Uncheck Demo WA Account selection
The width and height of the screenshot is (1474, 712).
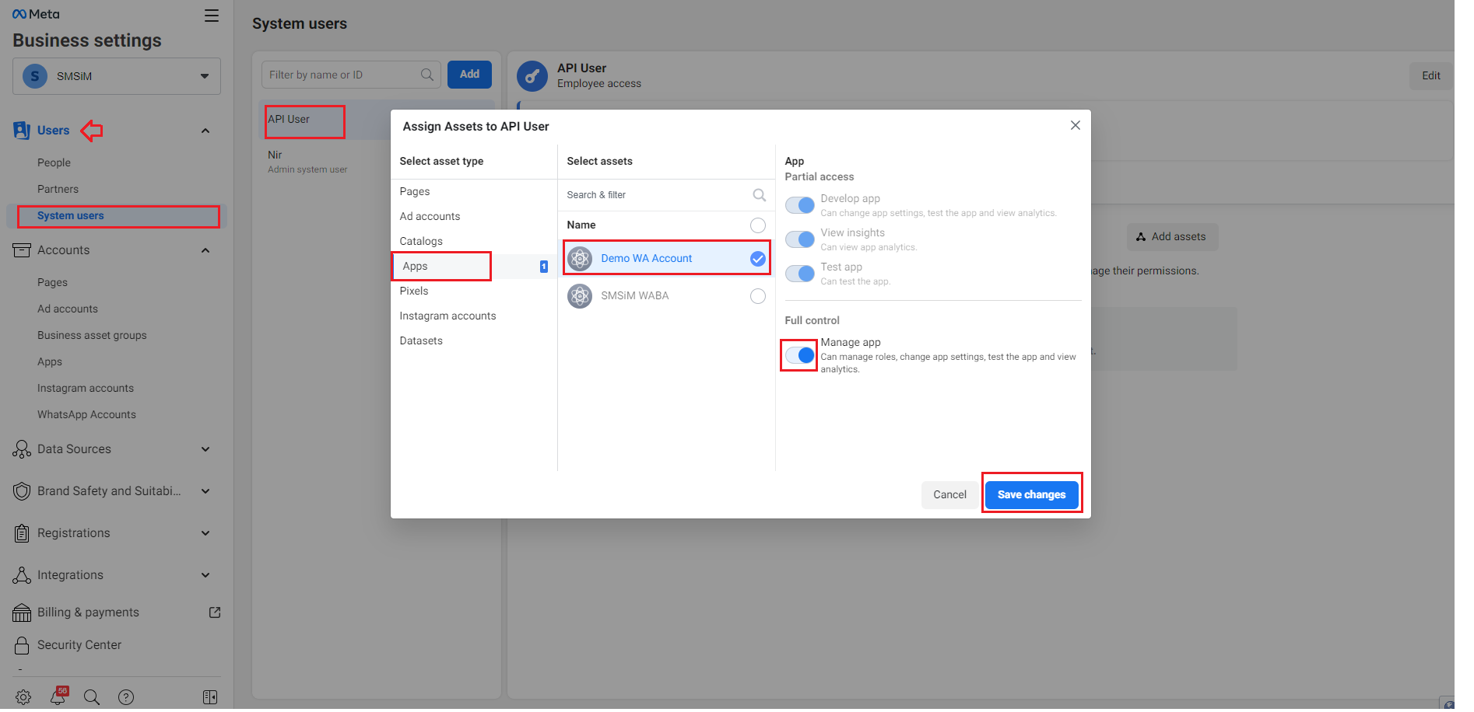[x=758, y=259]
